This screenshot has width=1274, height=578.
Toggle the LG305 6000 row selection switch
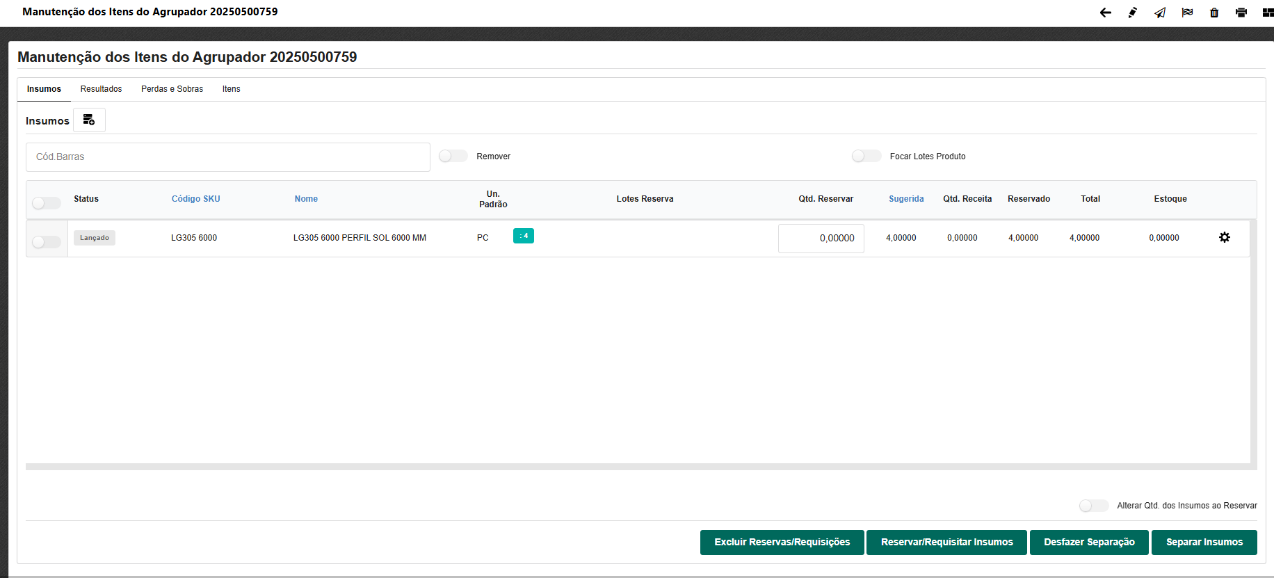47,241
